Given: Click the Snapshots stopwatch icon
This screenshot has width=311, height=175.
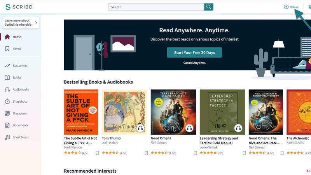Looking at the screenshot, I should pyautogui.click(x=7, y=101).
